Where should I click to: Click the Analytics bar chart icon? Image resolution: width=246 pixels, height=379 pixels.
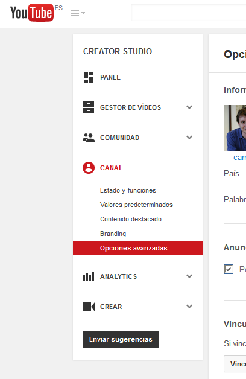pyautogui.click(x=89, y=276)
